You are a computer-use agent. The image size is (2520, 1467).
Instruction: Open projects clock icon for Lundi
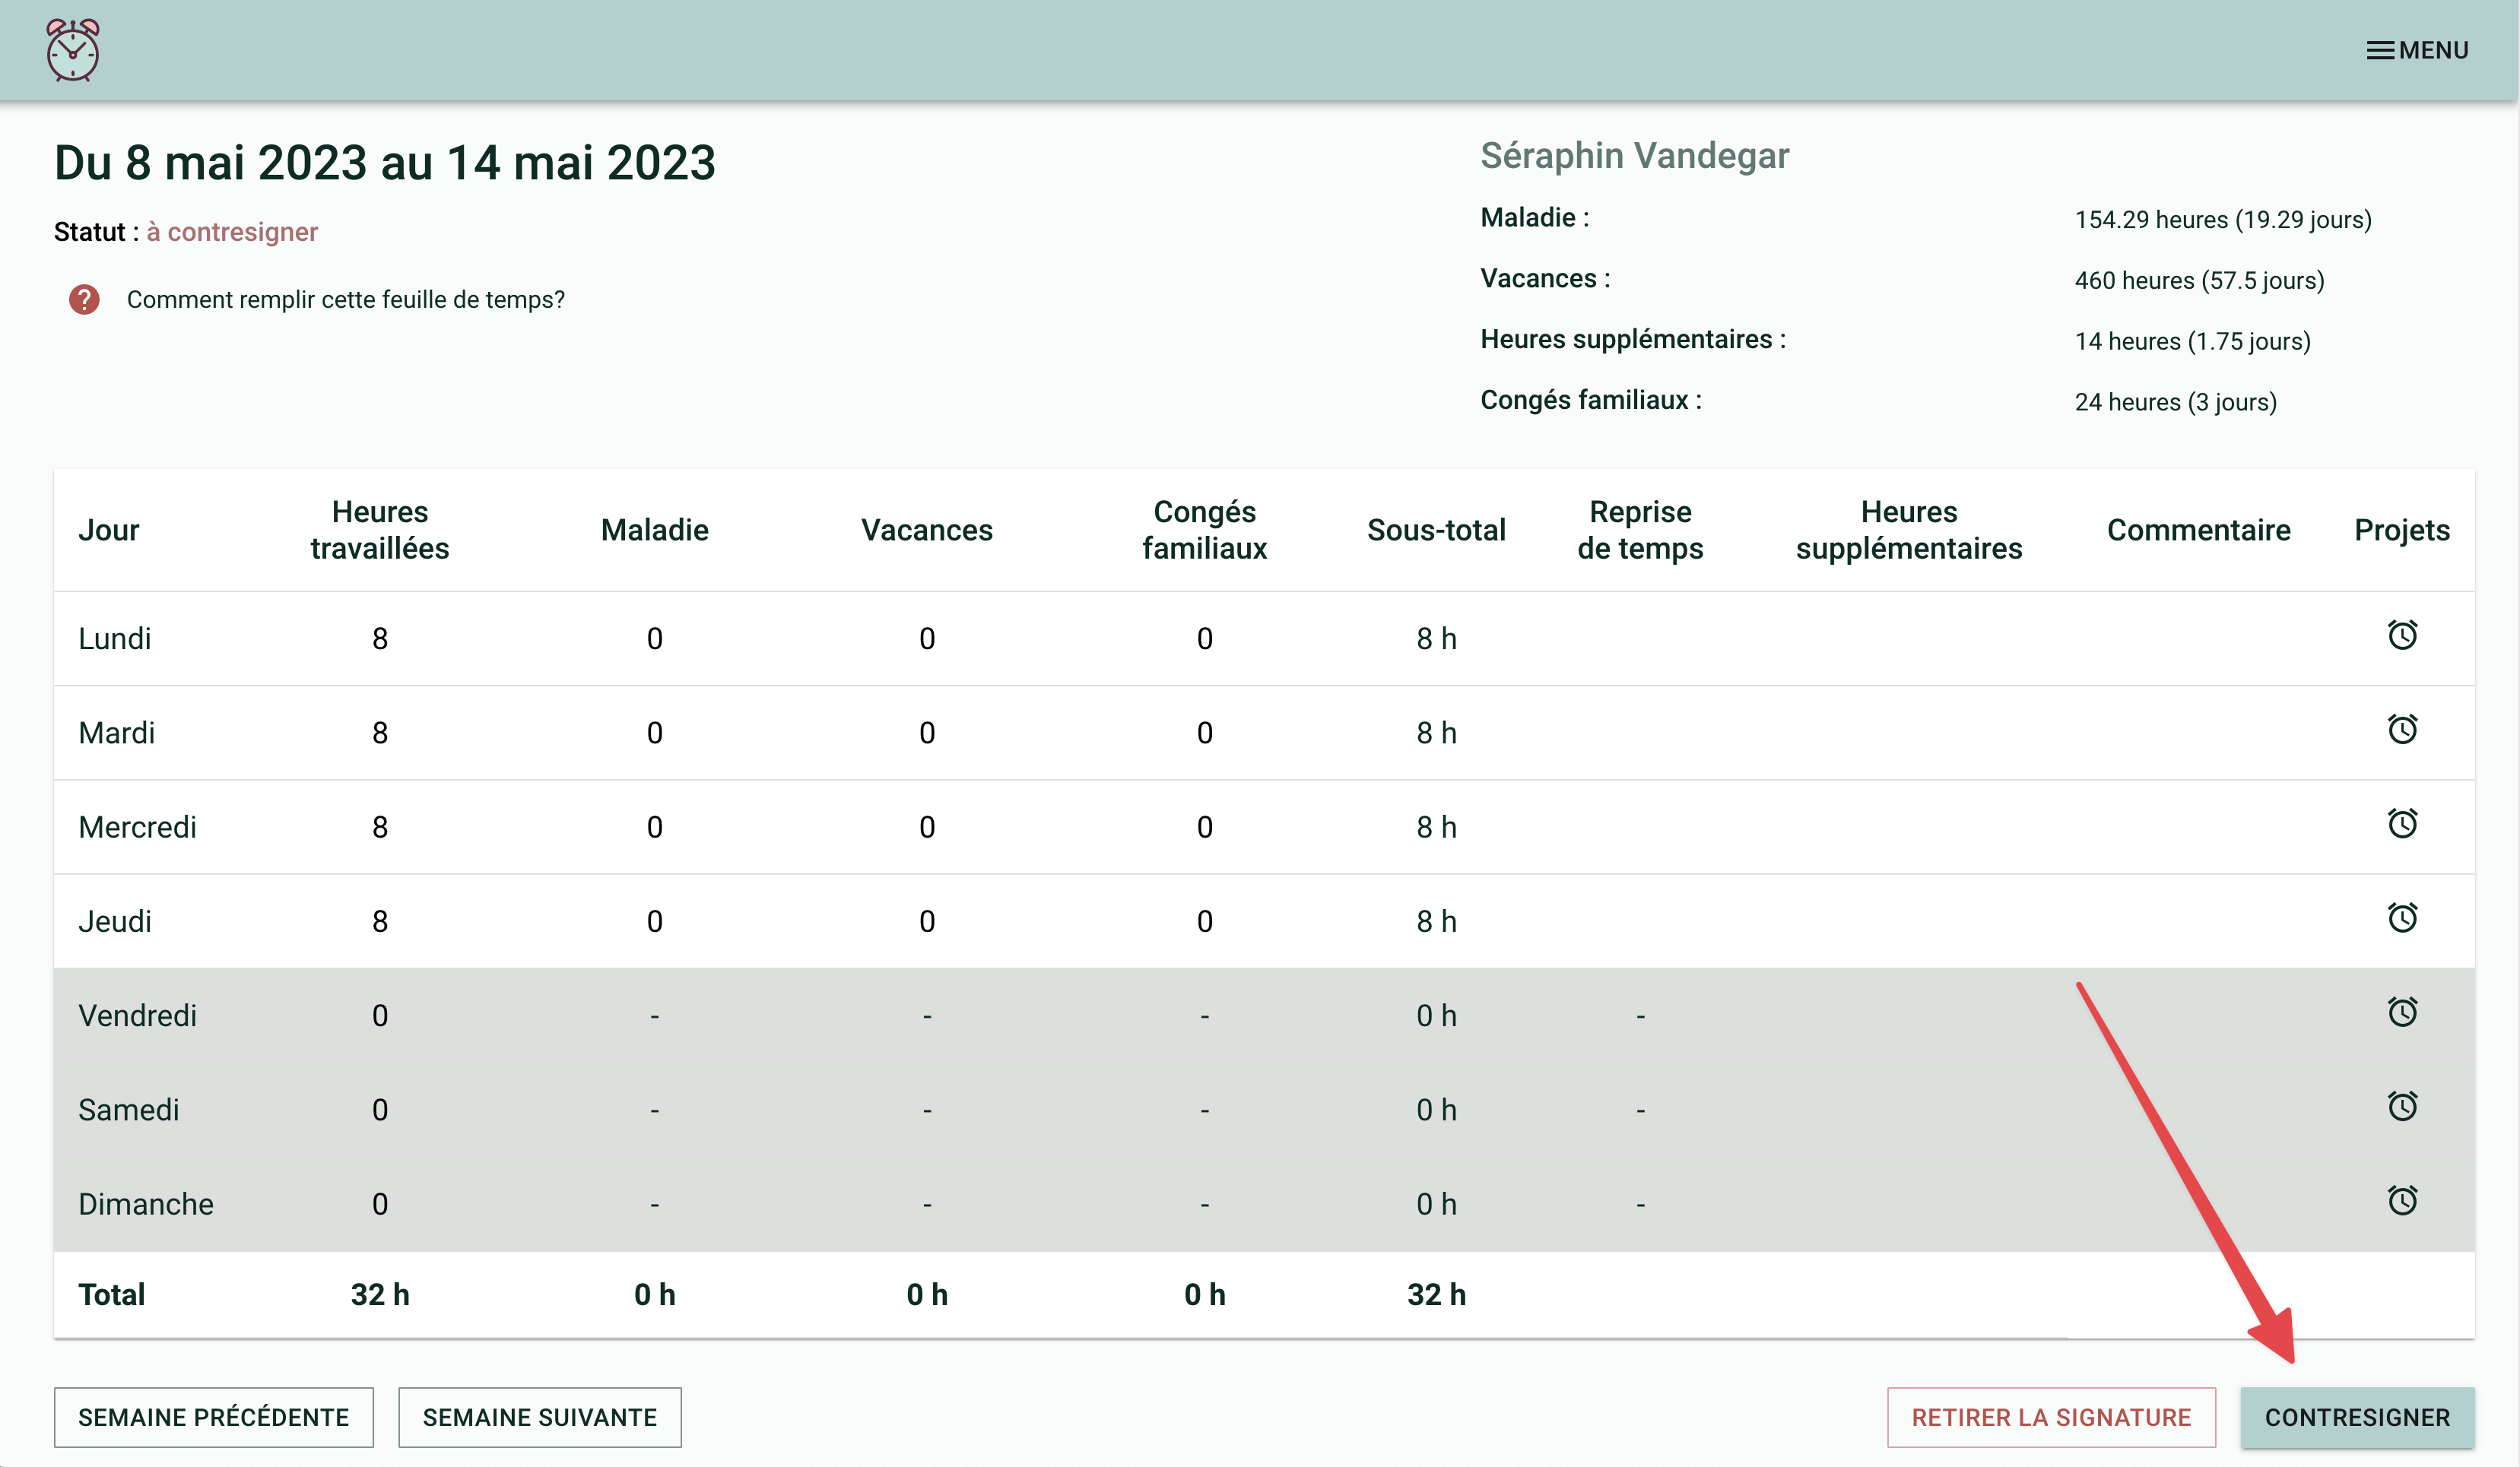click(x=2402, y=635)
